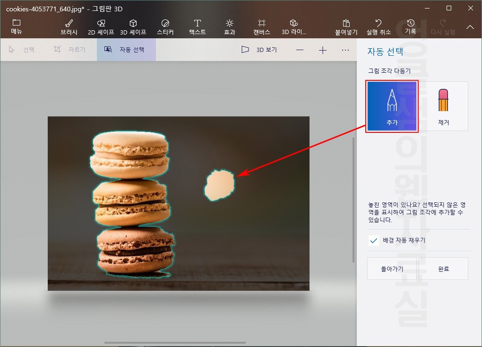The width and height of the screenshot is (482, 347).
Task: Open the 스티커 (Sticker) tool
Action: point(165,26)
